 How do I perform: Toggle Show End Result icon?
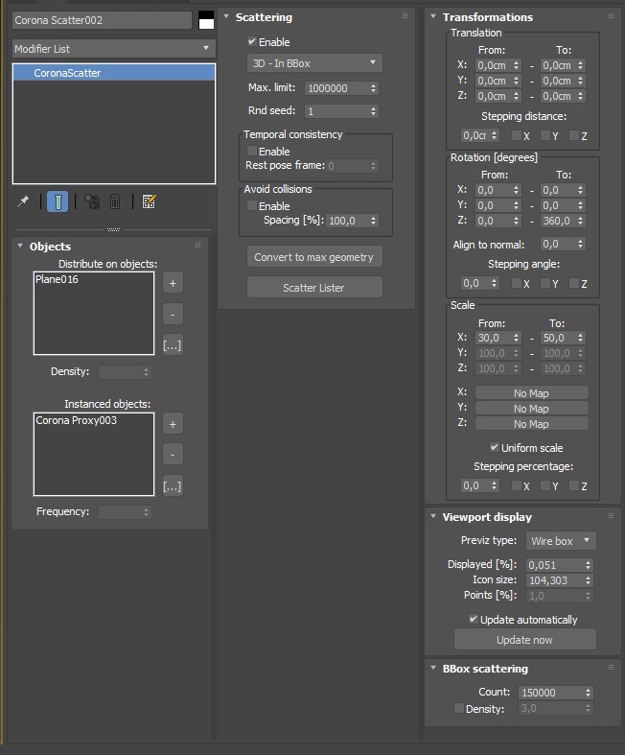[x=58, y=201]
